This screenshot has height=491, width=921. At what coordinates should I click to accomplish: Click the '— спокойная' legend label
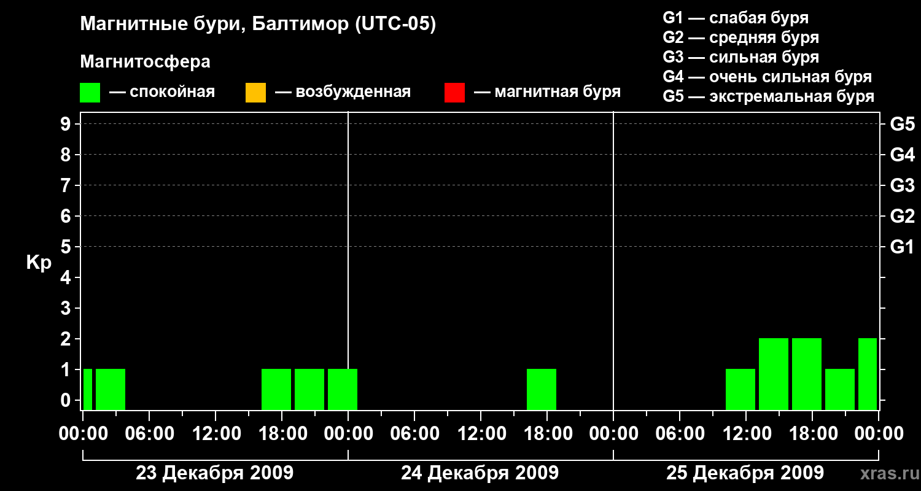coord(162,92)
